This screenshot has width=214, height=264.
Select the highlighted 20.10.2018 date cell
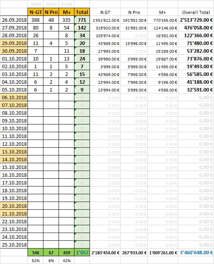point(14,206)
